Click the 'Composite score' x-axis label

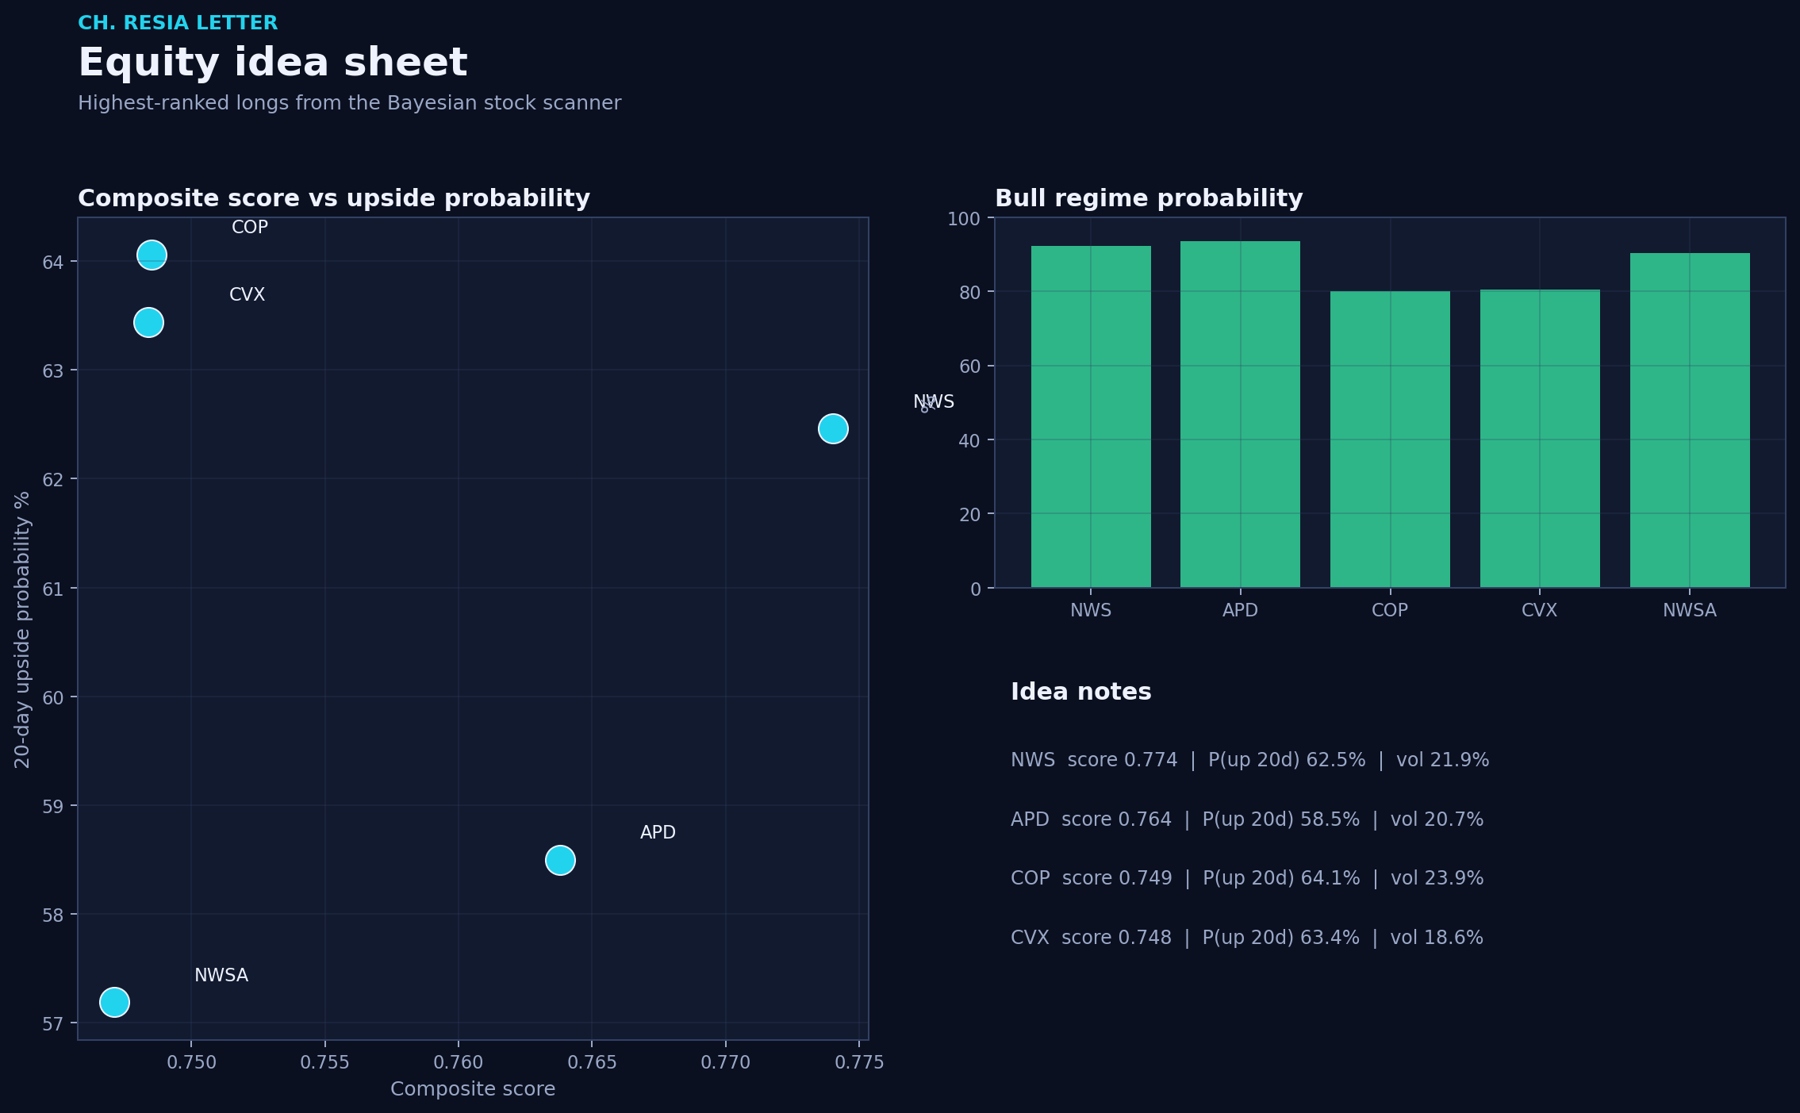[473, 1089]
